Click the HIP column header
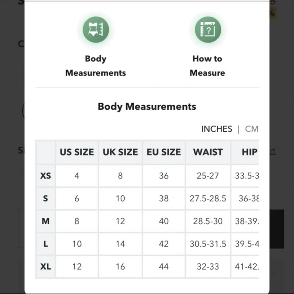 pyautogui.click(x=249, y=152)
